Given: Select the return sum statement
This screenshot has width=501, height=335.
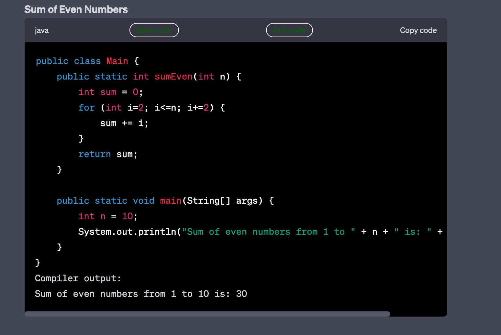Looking at the screenshot, I should tap(107, 154).
